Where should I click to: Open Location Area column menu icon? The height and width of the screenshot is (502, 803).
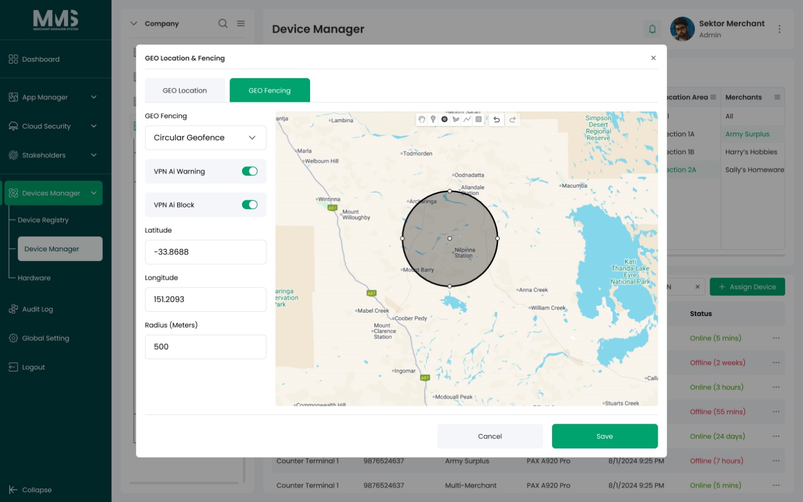[x=713, y=97]
